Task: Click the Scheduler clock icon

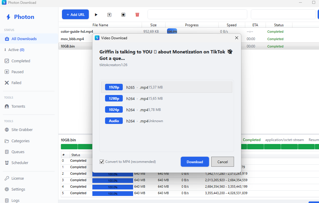Action: [x=7, y=163]
